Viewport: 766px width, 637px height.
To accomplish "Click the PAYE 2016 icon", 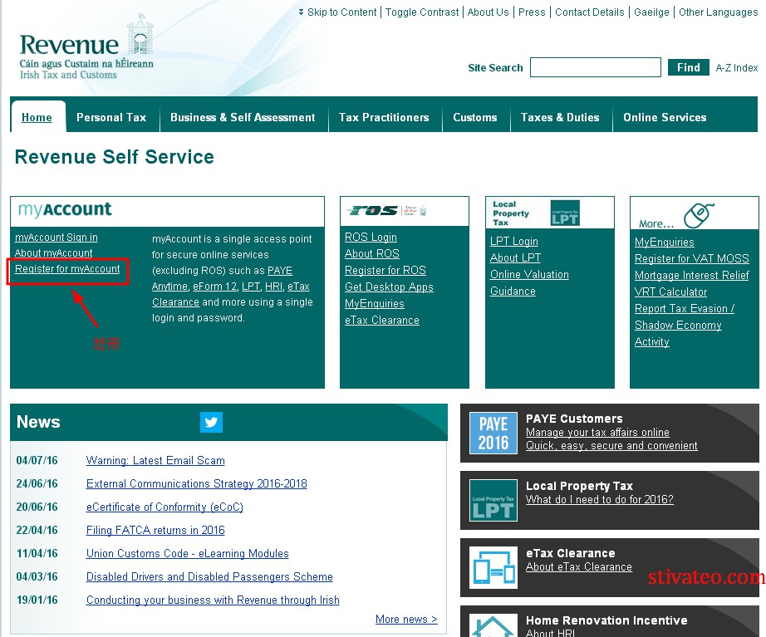I will [x=493, y=432].
